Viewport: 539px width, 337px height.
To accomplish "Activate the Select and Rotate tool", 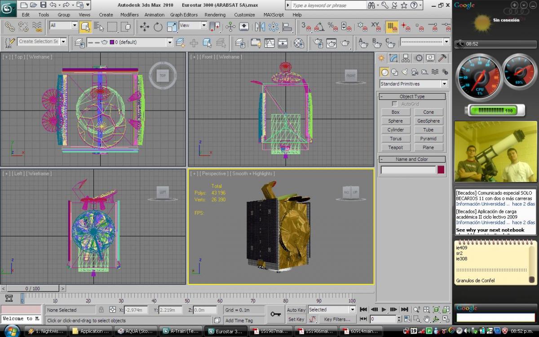I will (158, 27).
